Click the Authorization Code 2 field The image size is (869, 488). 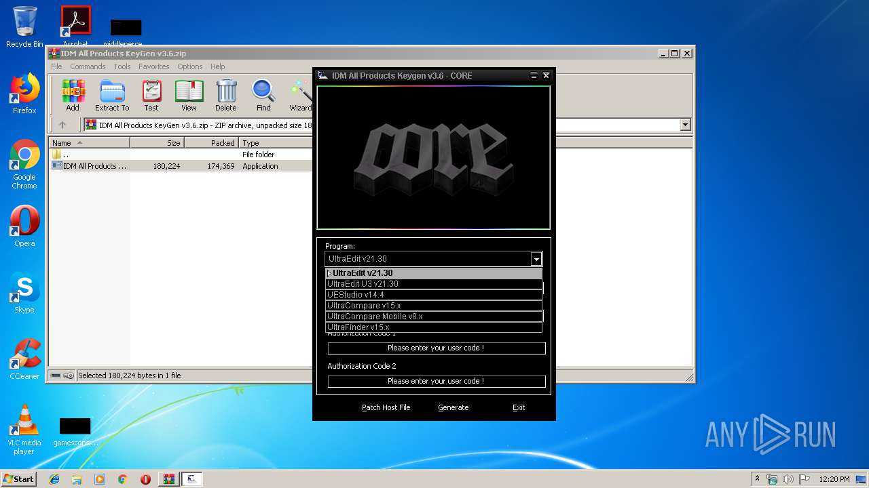437,381
